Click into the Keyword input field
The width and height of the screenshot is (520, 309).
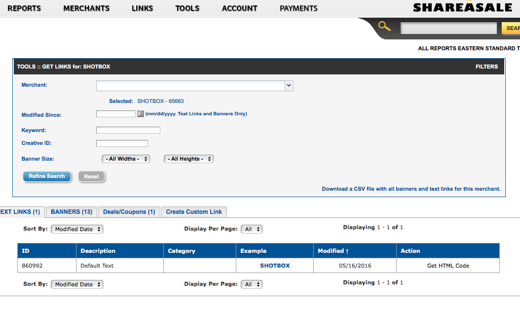click(128, 130)
